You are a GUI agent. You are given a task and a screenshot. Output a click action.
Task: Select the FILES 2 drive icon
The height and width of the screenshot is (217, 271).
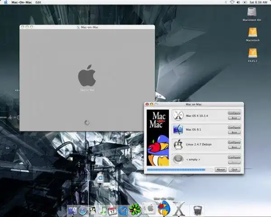pyautogui.click(x=252, y=53)
